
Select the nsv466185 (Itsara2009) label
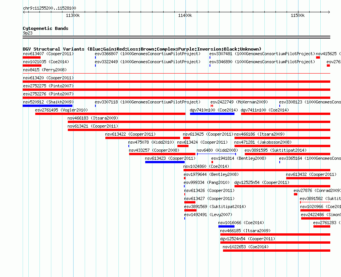245,231
